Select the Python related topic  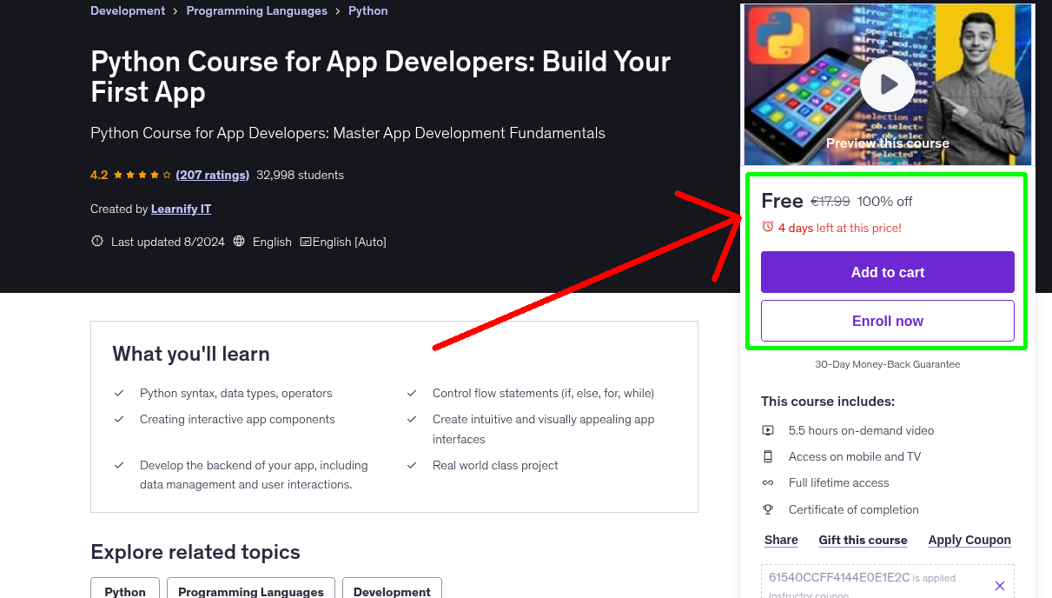(124, 591)
